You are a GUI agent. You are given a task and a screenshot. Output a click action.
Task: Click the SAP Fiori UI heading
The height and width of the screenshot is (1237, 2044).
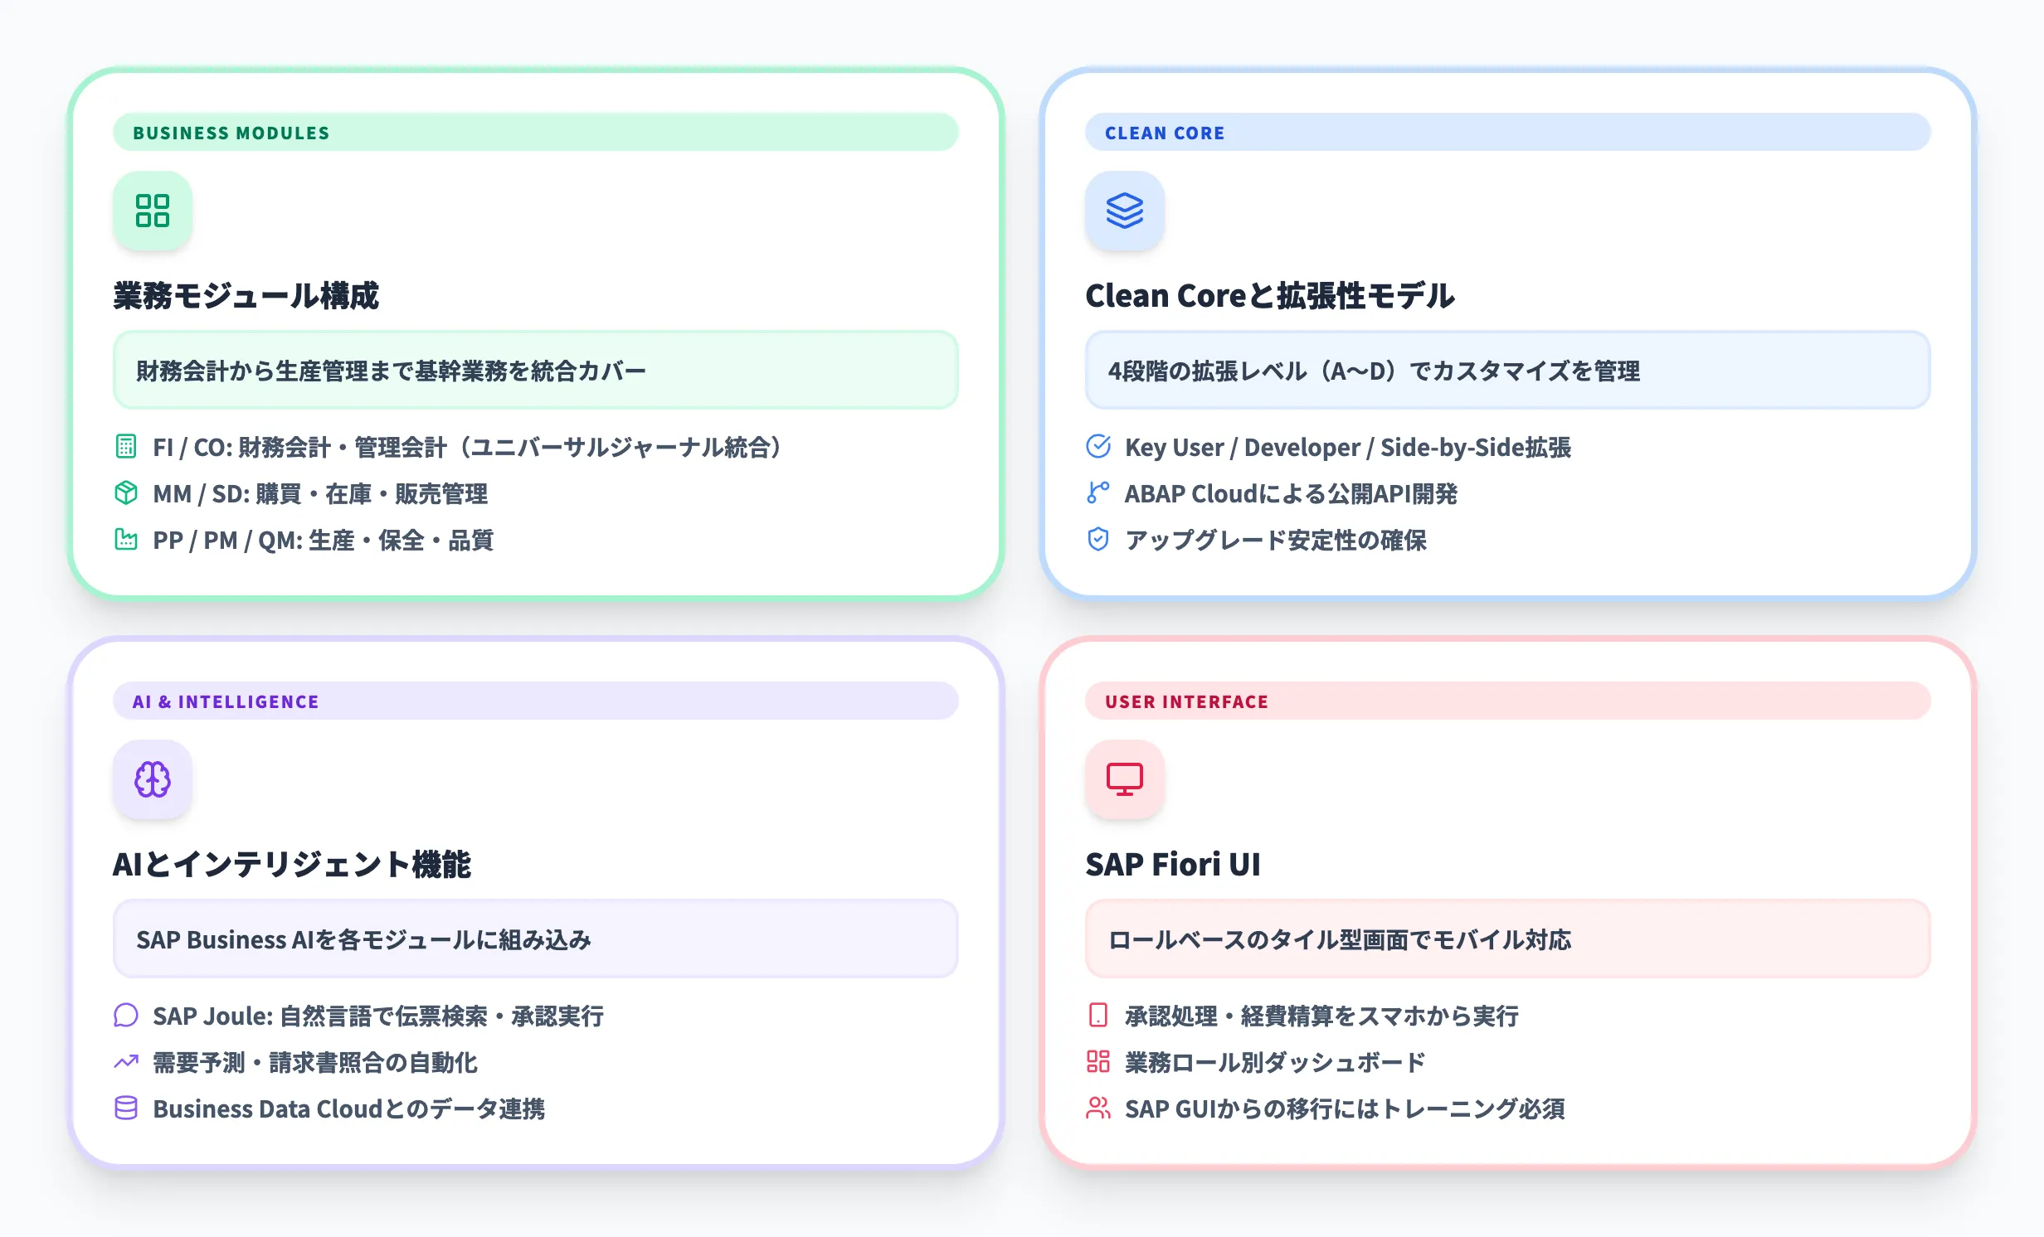pos(1173,864)
